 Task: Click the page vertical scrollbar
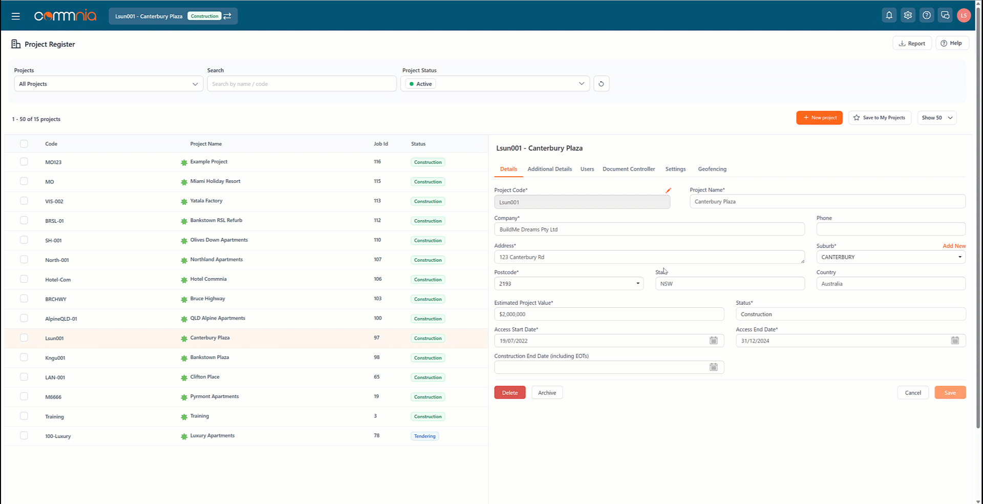click(x=978, y=218)
